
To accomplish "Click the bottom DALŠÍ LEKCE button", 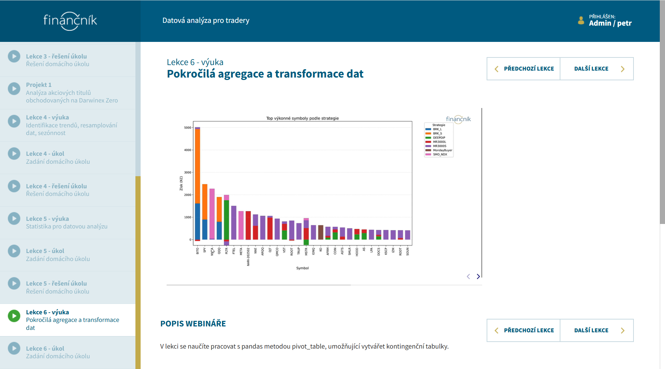I will pyautogui.click(x=597, y=330).
